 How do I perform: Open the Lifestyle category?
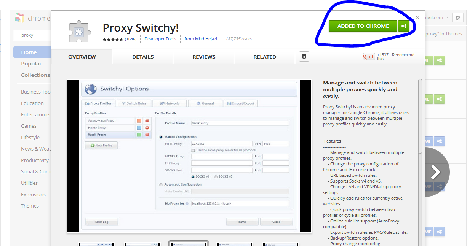point(30,137)
